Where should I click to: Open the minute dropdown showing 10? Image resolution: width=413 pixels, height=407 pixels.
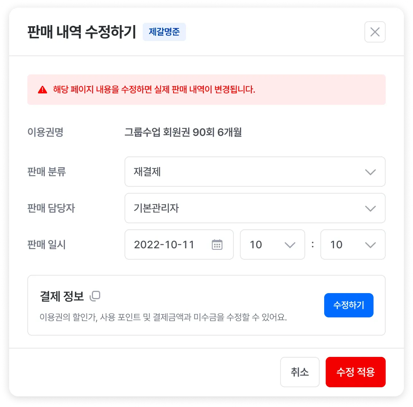353,245
